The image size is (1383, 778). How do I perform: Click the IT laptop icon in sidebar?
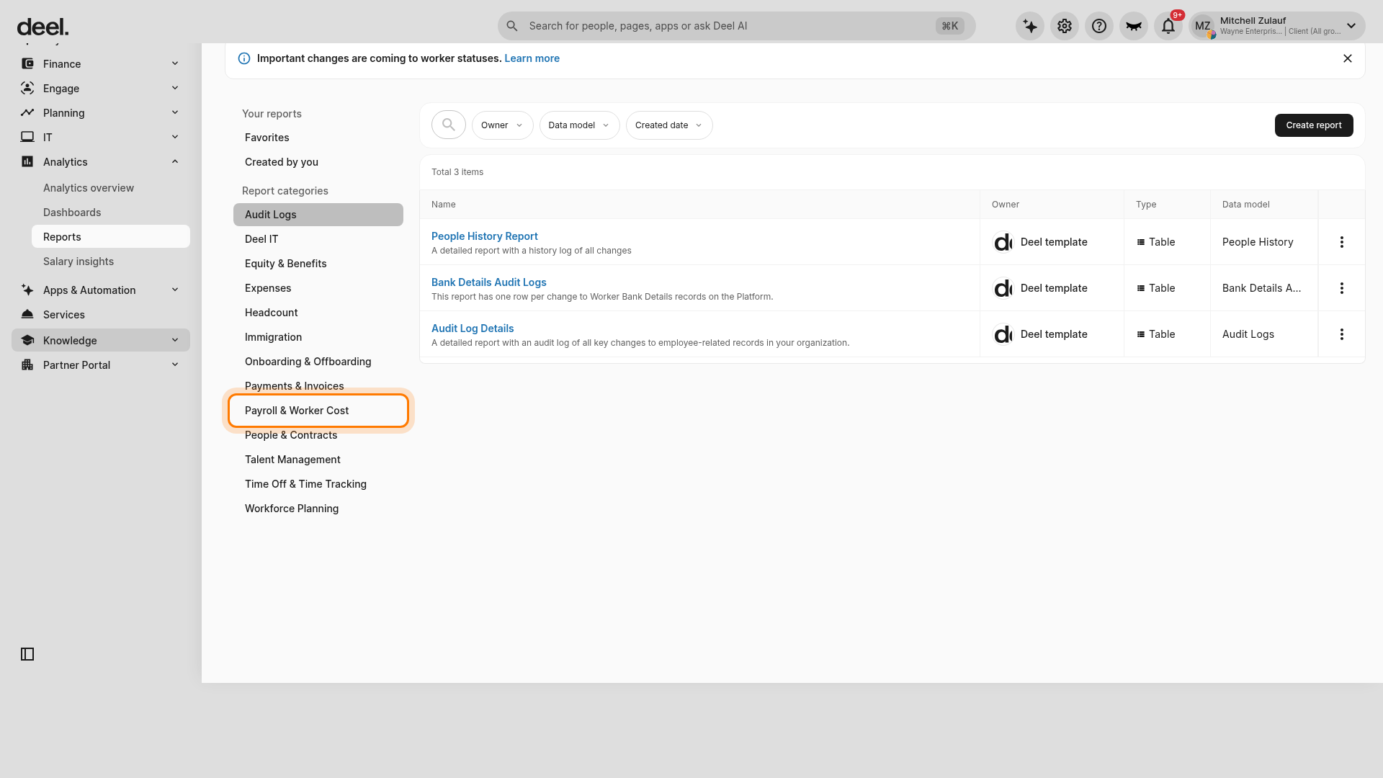click(27, 137)
